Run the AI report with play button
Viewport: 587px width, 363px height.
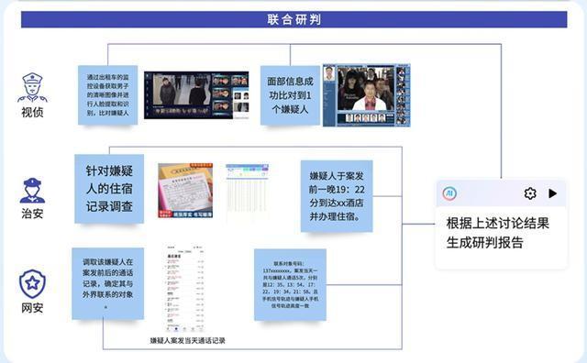pyautogui.click(x=552, y=193)
